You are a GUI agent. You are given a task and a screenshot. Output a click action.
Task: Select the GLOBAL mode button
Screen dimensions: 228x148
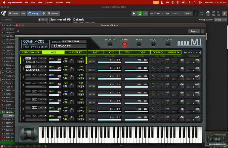click(x=168, y=44)
